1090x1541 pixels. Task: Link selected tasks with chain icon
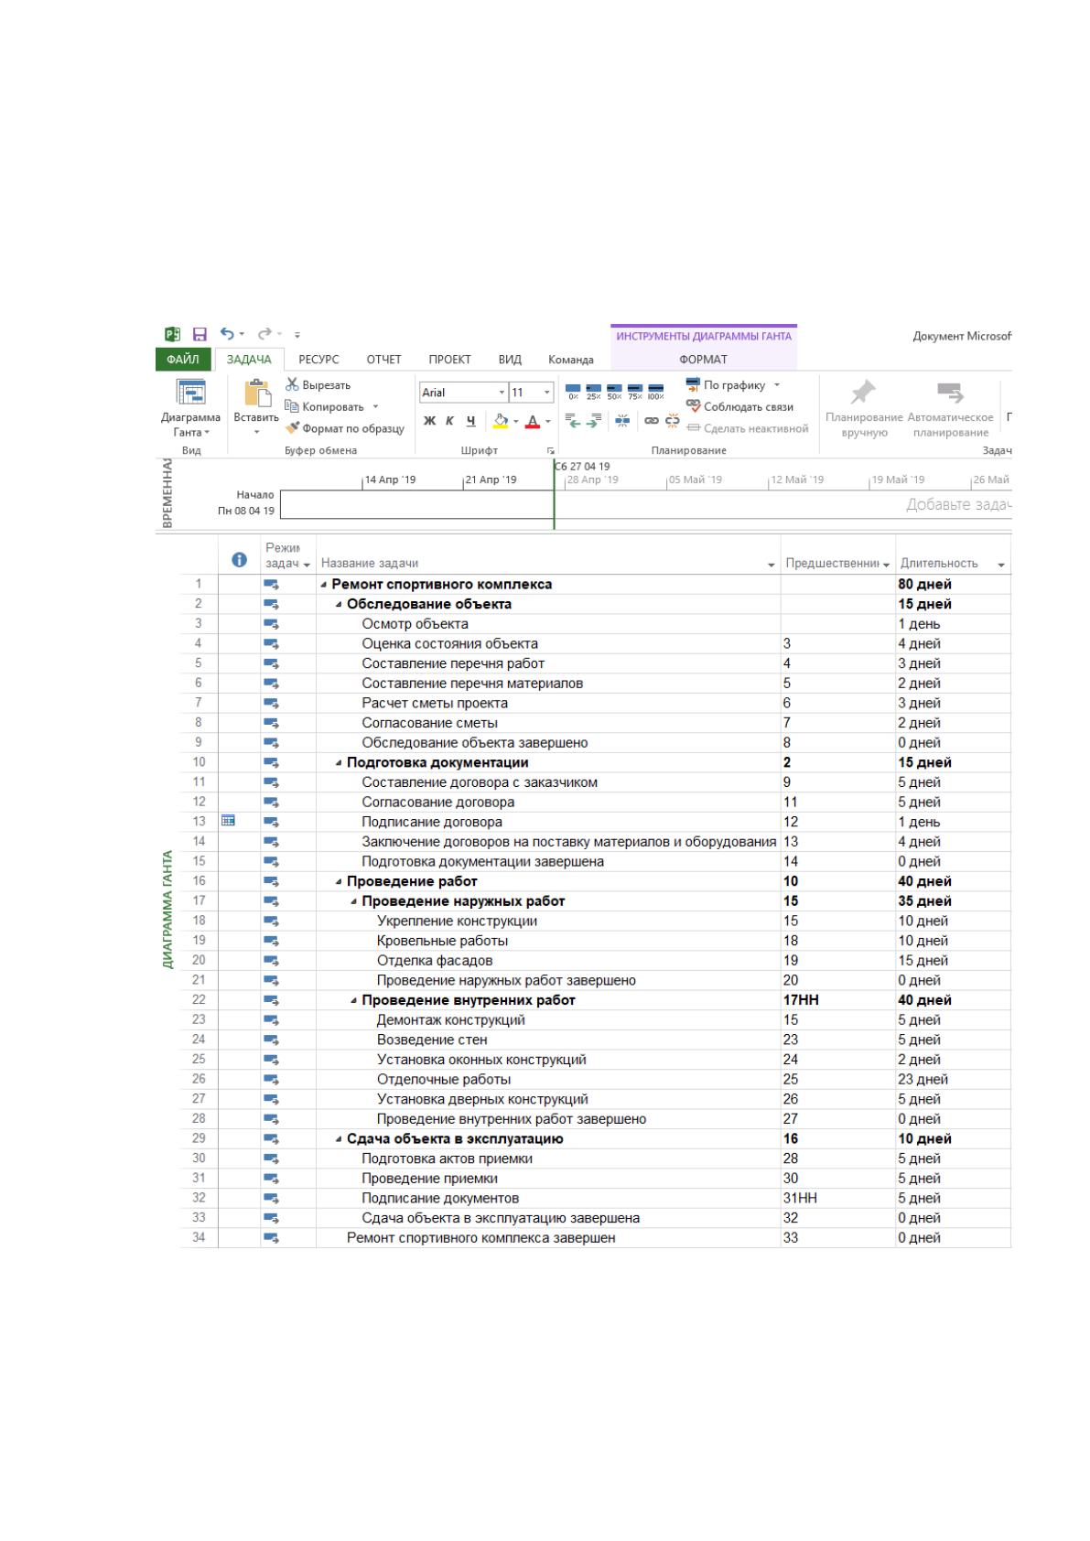[651, 421]
